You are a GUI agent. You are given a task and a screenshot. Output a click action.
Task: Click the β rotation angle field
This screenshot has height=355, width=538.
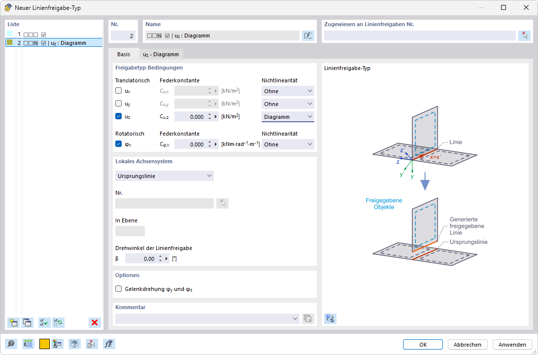(141, 259)
